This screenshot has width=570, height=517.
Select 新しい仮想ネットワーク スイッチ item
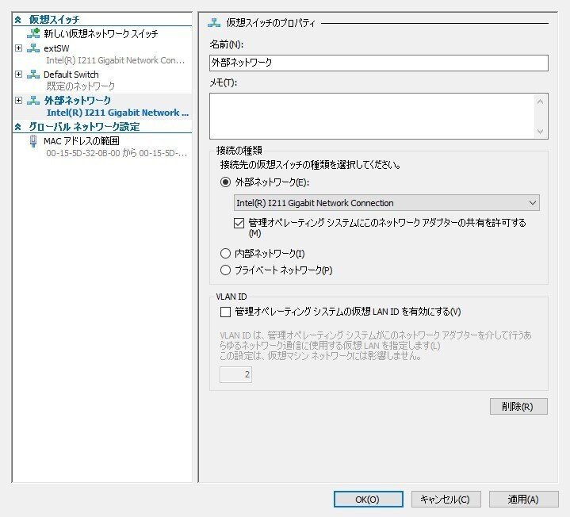tap(101, 34)
